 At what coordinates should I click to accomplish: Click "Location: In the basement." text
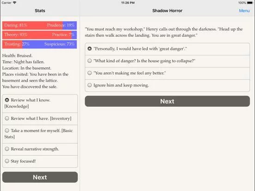click(x=27, y=68)
